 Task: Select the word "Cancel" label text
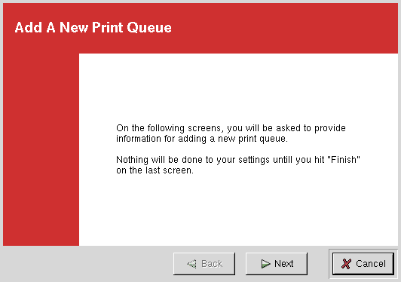(x=371, y=264)
